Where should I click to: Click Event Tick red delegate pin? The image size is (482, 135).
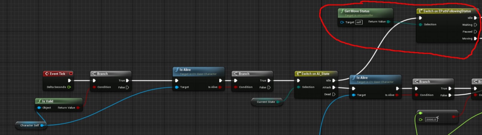click(x=71, y=73)
